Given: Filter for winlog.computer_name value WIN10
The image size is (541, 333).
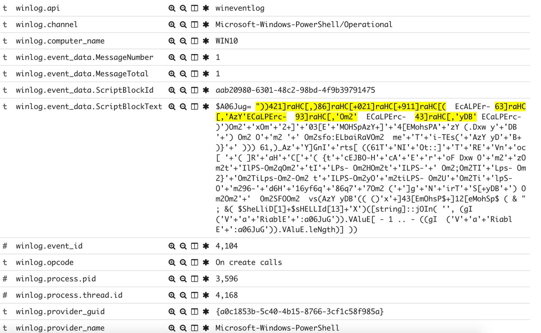Looking at the screenshot, I should (172, 41).
